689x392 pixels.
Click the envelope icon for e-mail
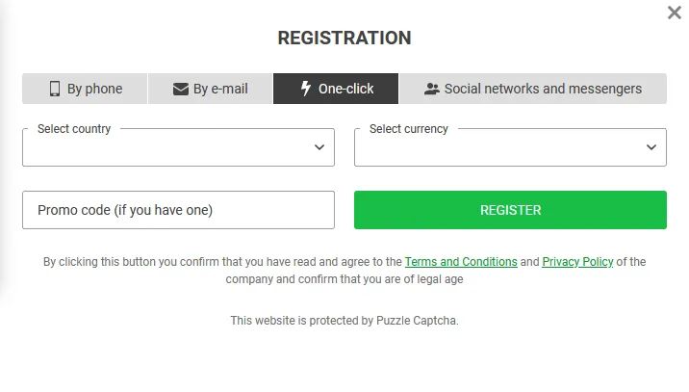pyautogui.click(x=181, y=89)
